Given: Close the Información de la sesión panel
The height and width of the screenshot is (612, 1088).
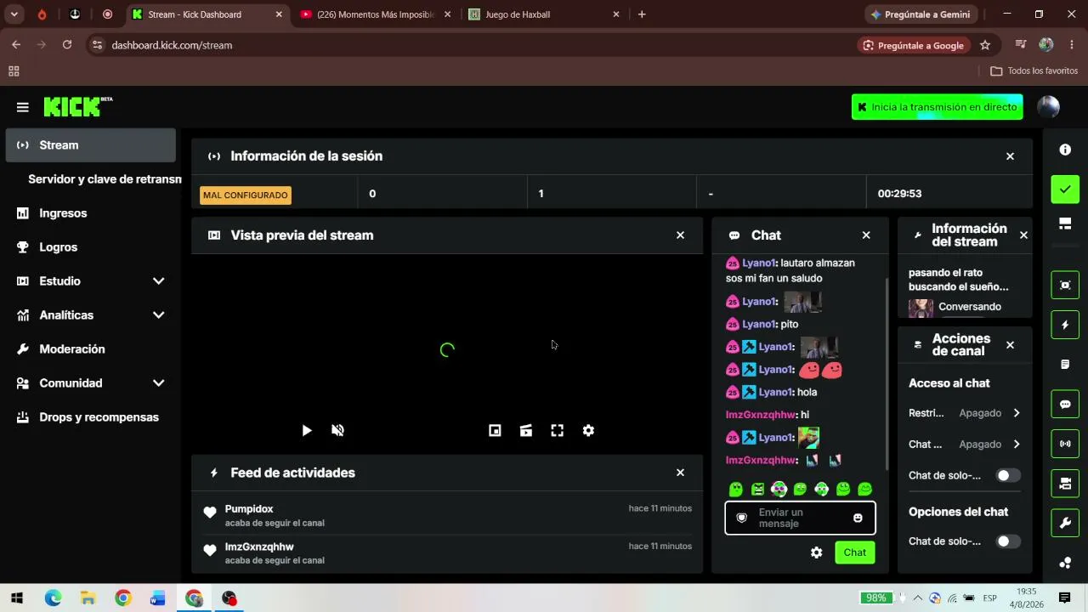Looking at the screenshot, I should pos(1010,156).
